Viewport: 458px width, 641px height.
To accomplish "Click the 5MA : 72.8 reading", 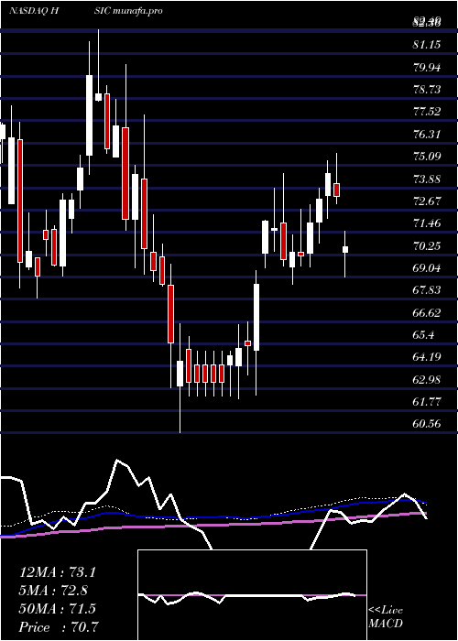I will [53, 590].
